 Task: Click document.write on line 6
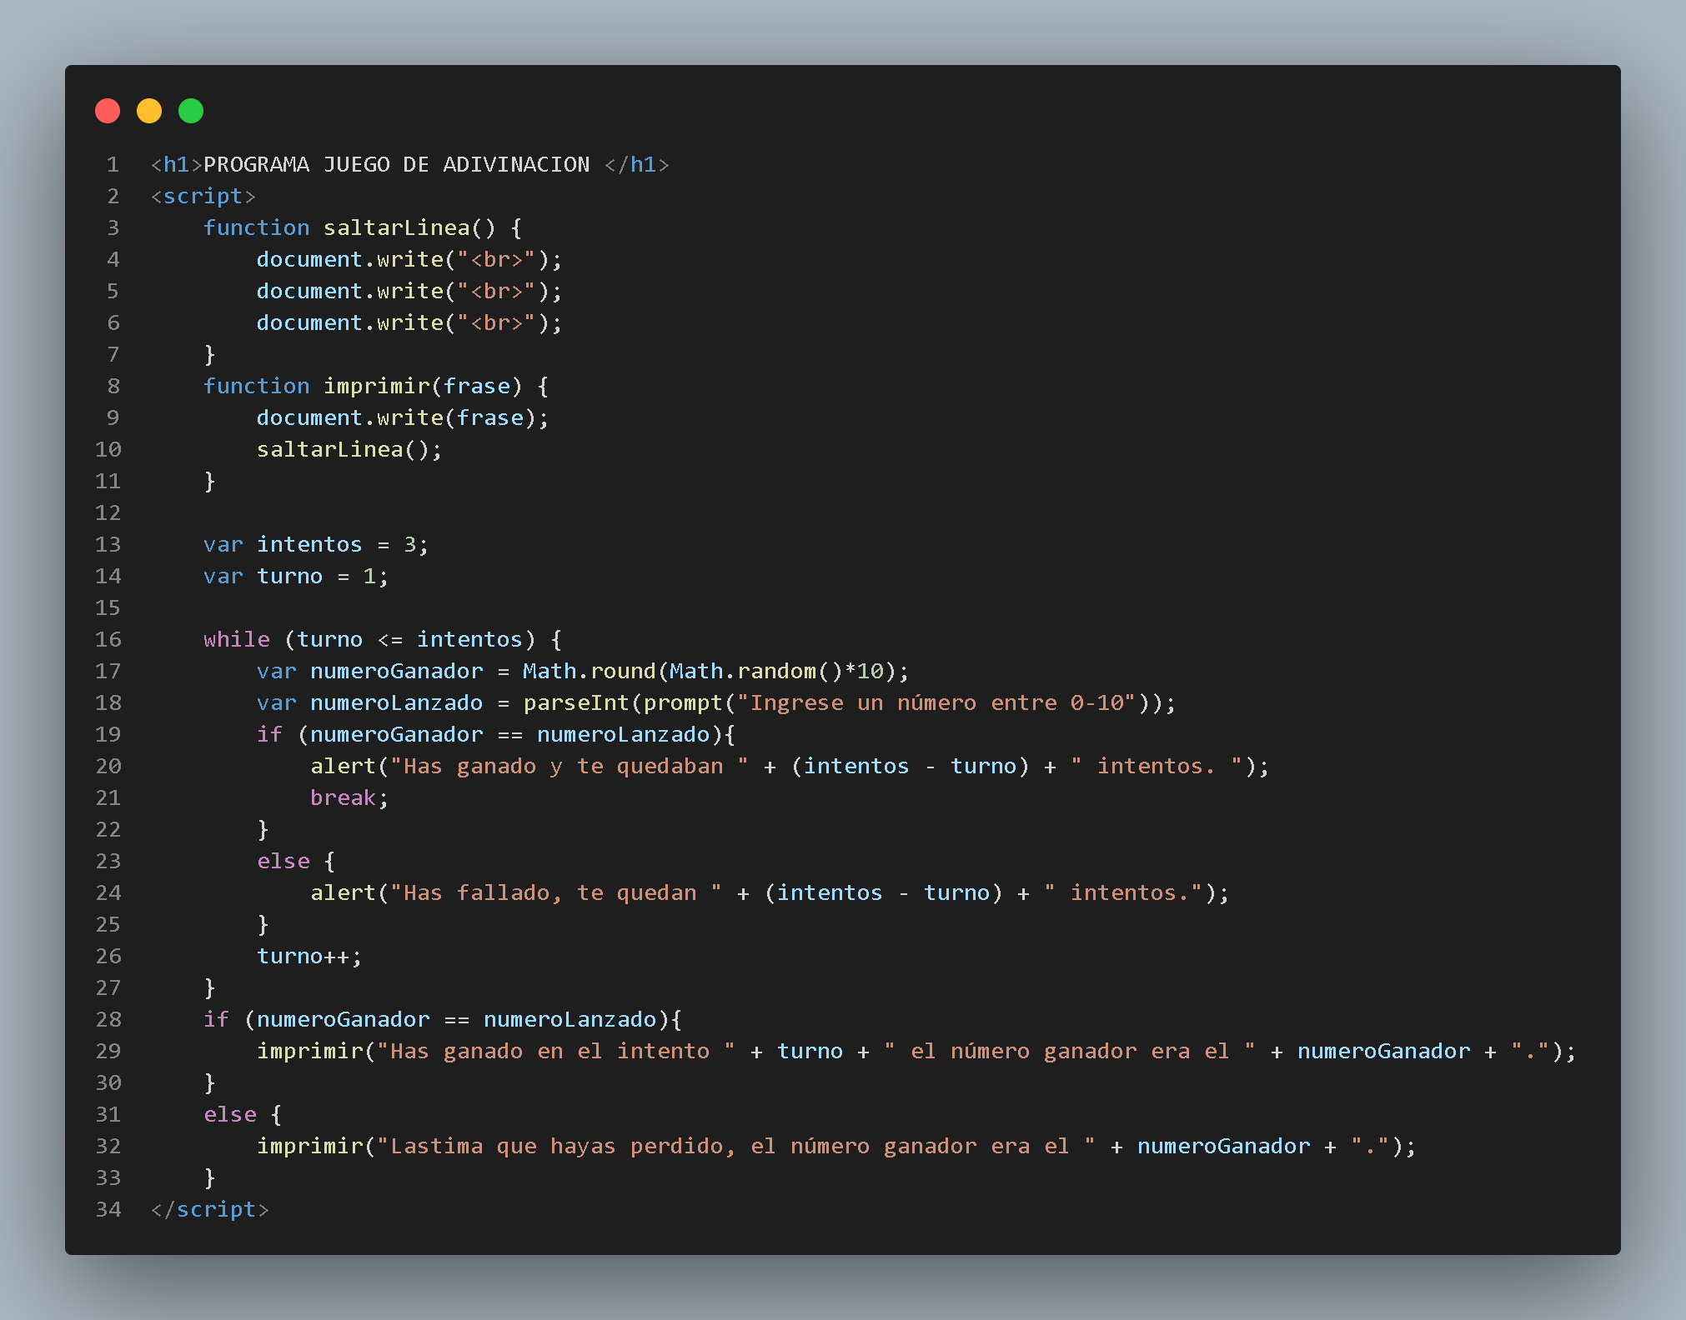coord(349,322)
